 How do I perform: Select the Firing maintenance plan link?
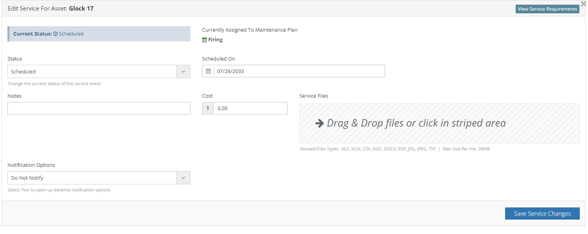pyautogui.click(x=215, y=39)
